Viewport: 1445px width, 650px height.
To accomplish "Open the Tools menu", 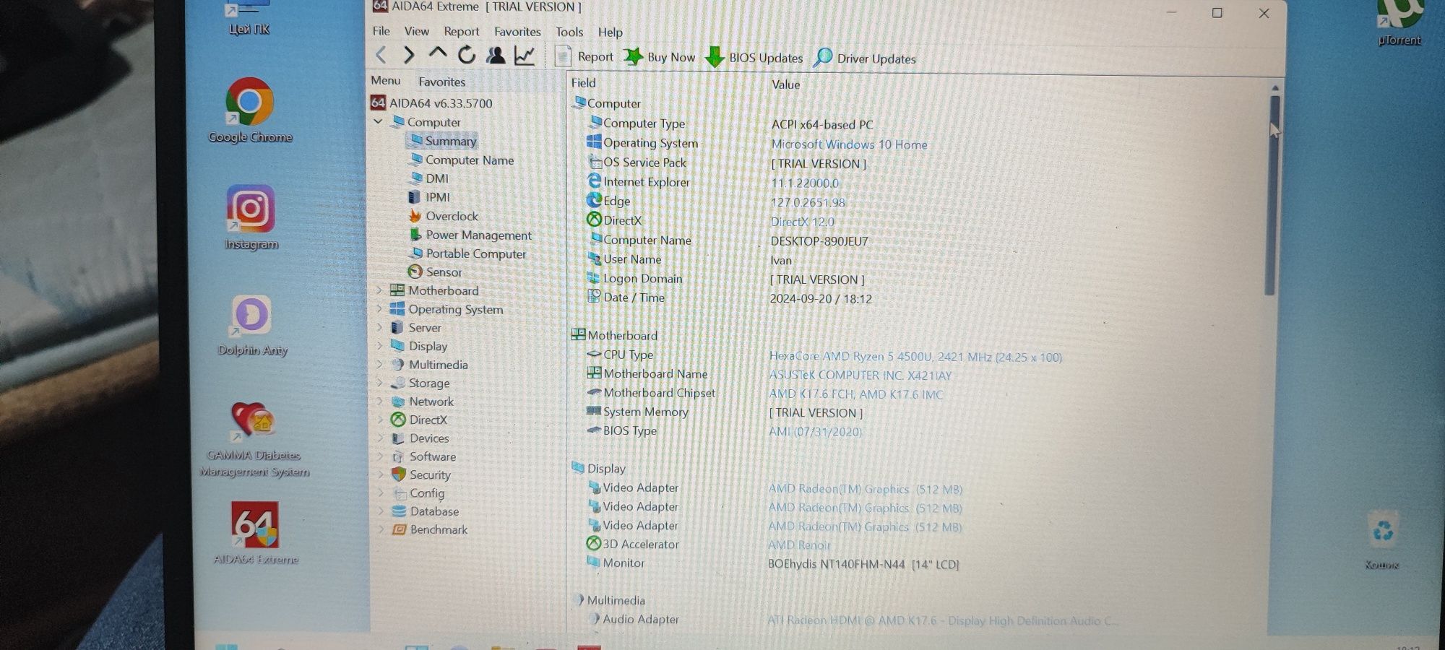I will pyautogui.click(x=569, y=32).
